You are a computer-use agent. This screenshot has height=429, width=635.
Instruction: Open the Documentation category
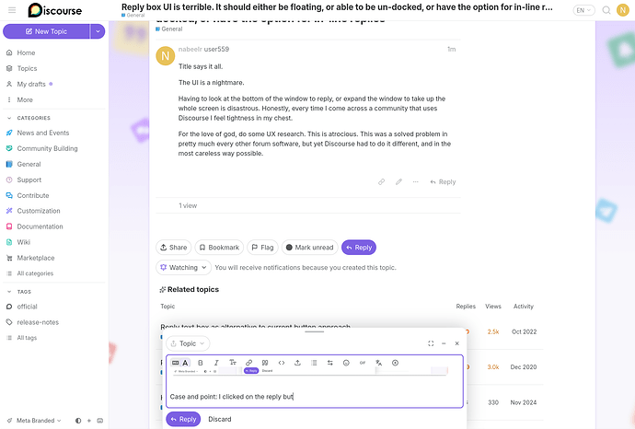[40, 226]
